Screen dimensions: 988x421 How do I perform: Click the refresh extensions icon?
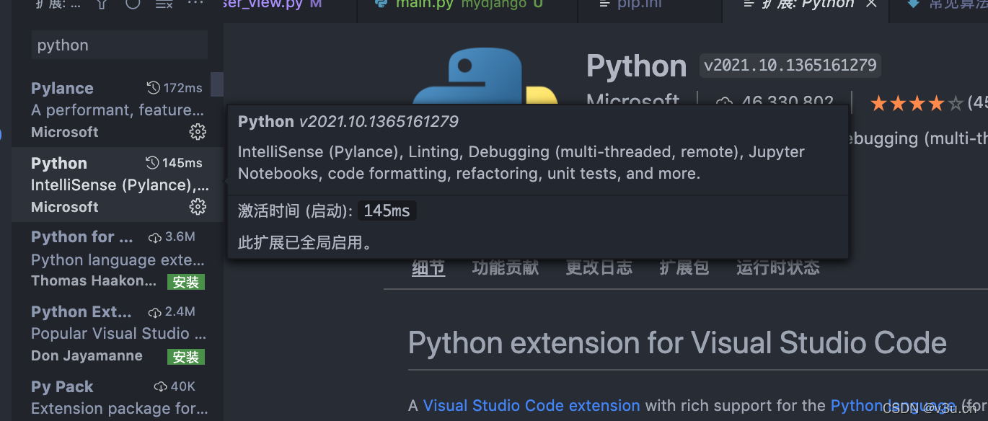pyautogui.click(x=133, y=4)
